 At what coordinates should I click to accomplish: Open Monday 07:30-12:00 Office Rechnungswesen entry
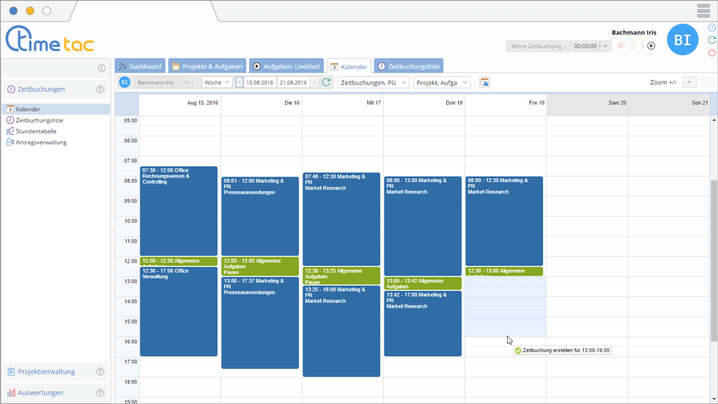coord(179,210)
